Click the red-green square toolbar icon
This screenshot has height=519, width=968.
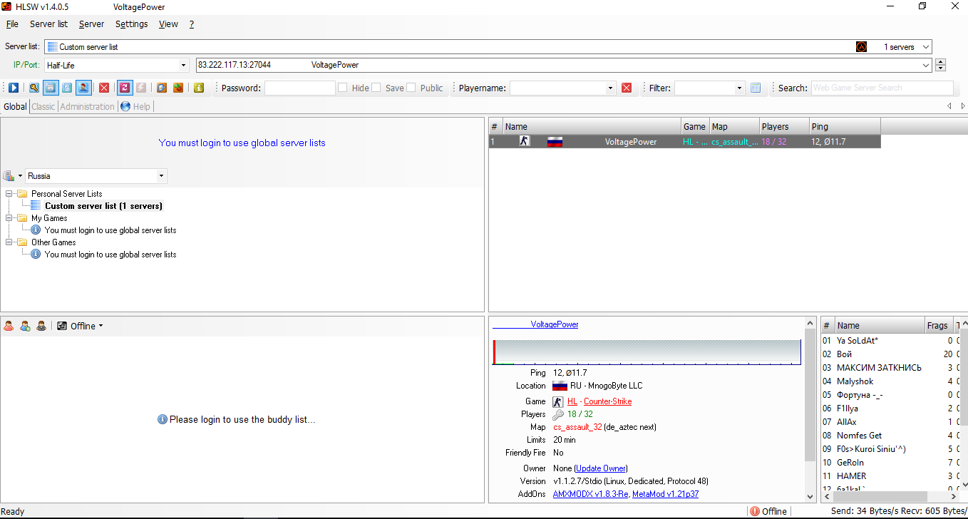point(178,88)
